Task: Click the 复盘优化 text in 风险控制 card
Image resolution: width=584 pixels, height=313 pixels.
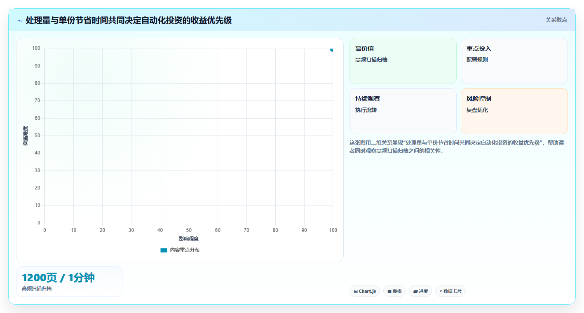Action: (477, 110)
